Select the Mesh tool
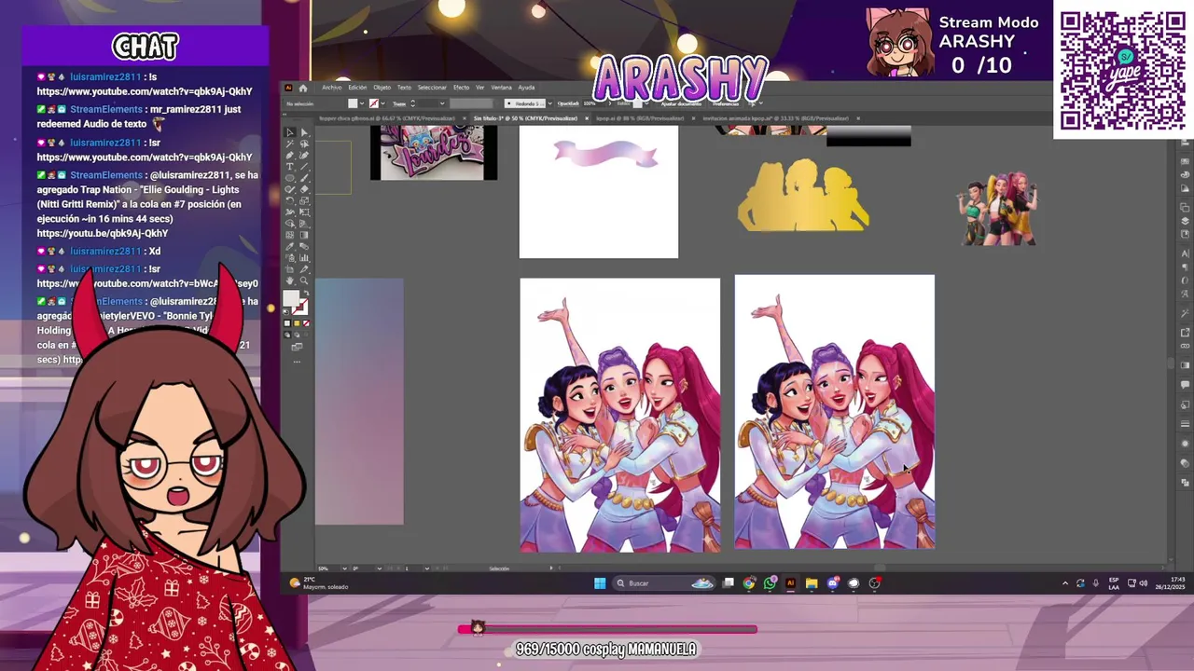The height and width of the screenshot is (671, 1194). [x=290, y=235]
